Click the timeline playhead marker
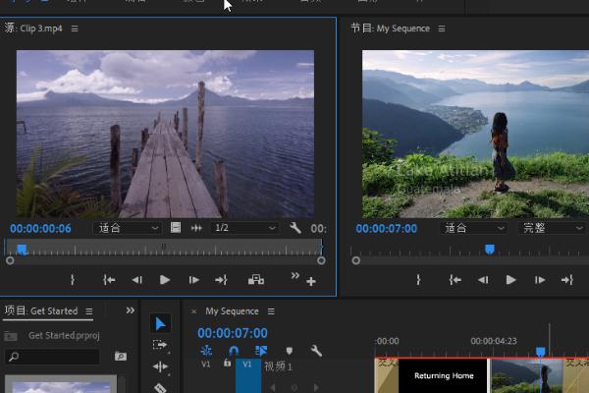Viewport: 589px width, 393px height. pos(541,352)
